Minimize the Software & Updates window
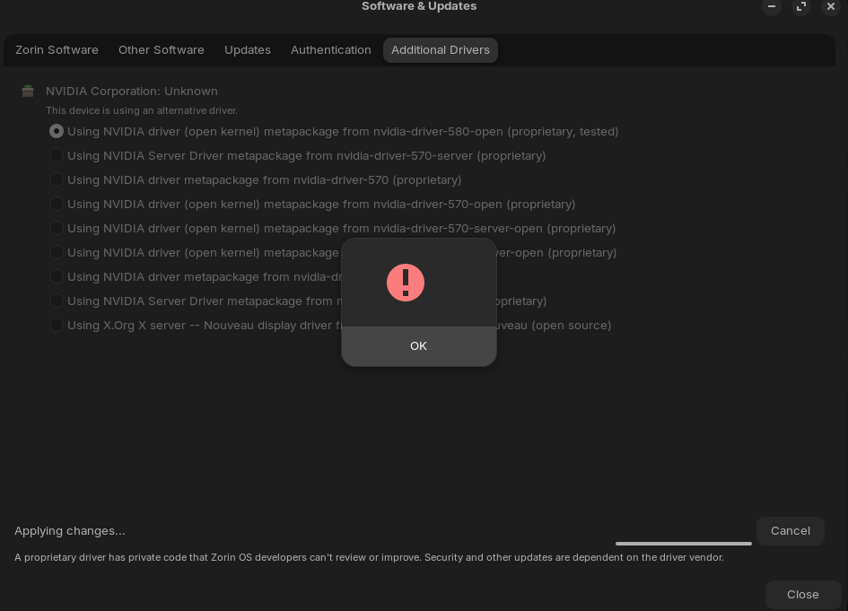Image resolution: width=848 pixels, height=611 pixels. (771, 6)
